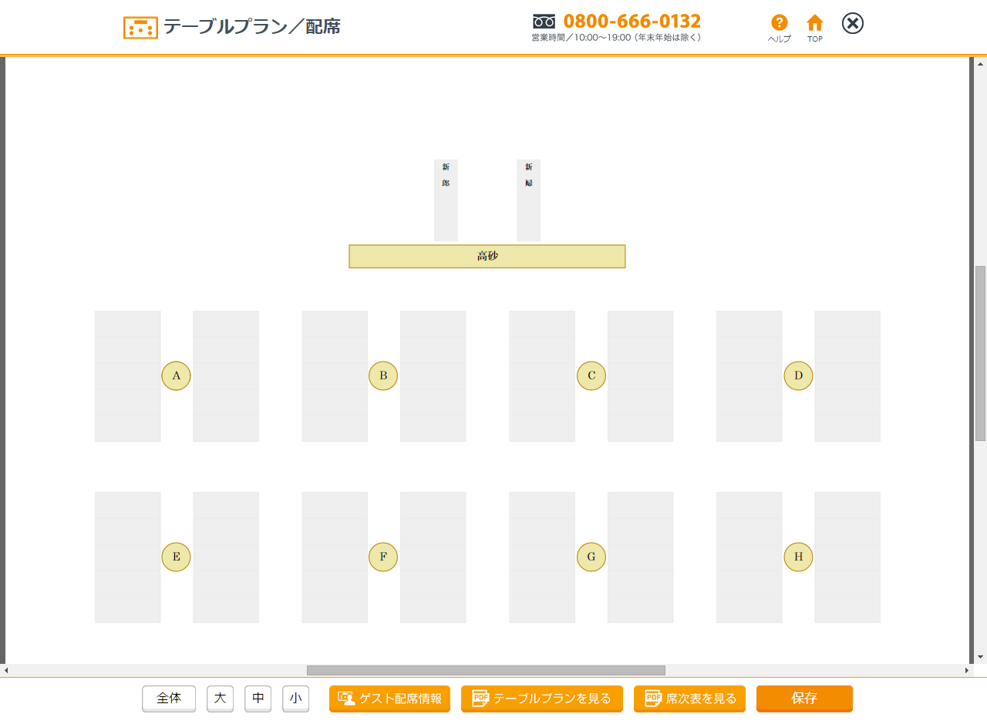This screenshot has height=724, width=987.
Task: Click the horizontal scrollbar thumb
Action: click(486, 671)
